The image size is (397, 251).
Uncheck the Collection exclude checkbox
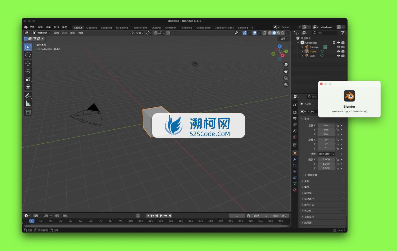click(x=334, y=43)
